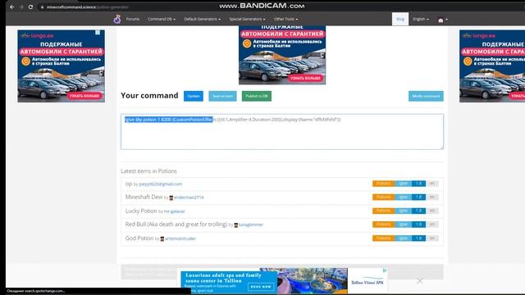
Task: Open the 'op' potion entry
Action: 129,184
